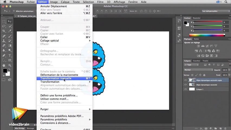Swap foreground and background colors
The image size is (231, 130).
point(9,69)
